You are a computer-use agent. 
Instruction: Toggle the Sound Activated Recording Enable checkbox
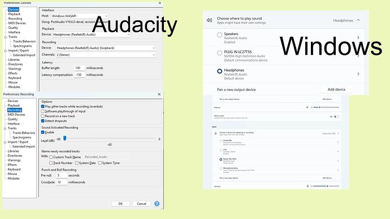43,132
